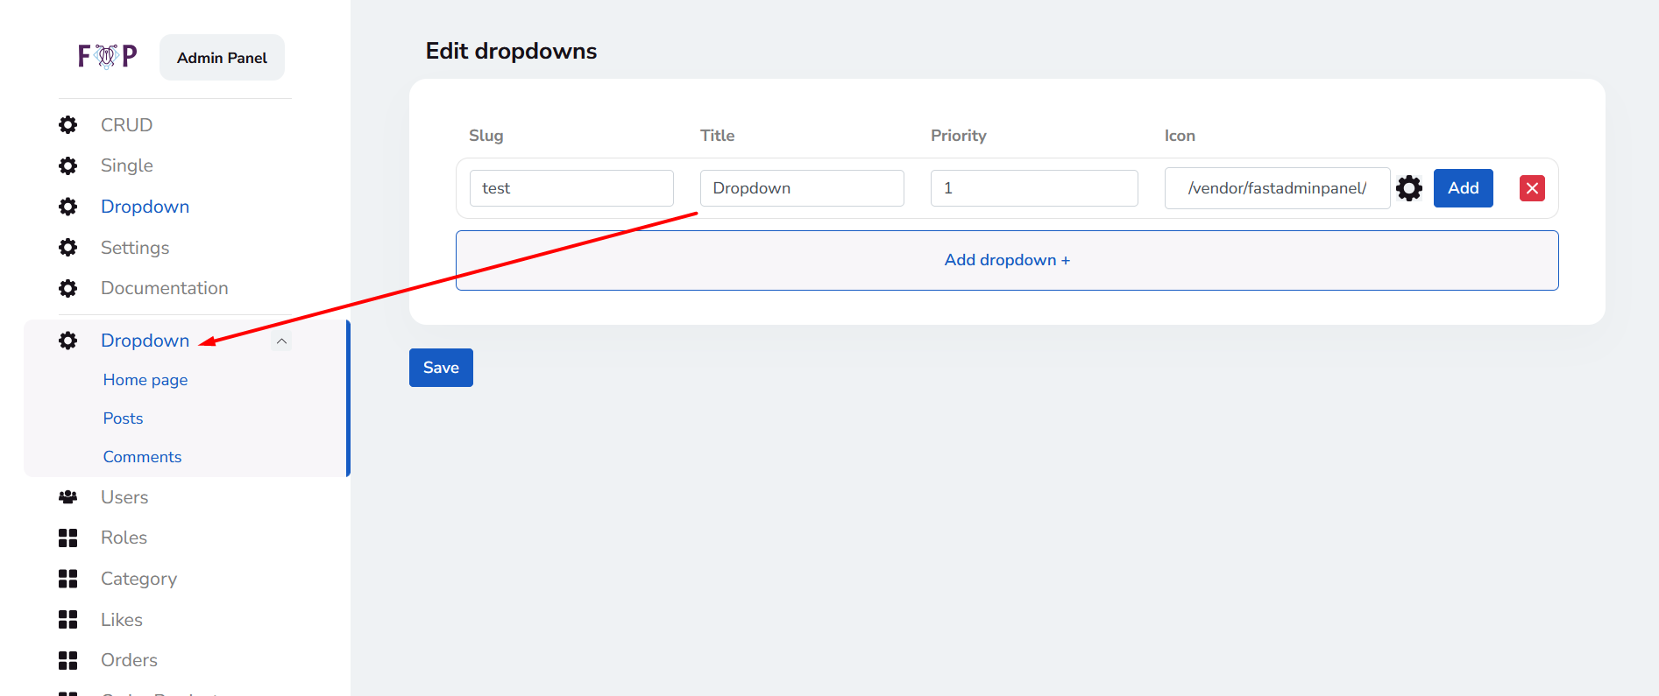Image resolution: width=1659 pixels, height=696 pixels.
Task: Open the Admin Panel button
Action: click(x=222, y=58)
